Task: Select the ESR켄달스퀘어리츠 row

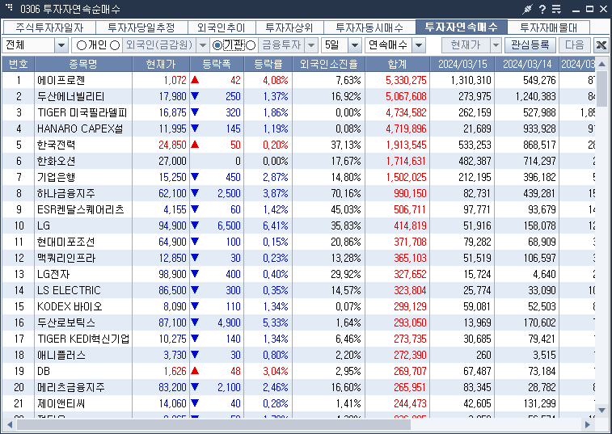Action: coord(298,209)
